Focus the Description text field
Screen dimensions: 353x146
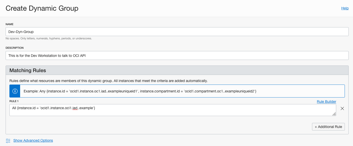[177, 55]
